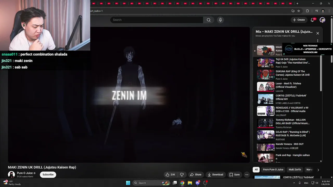The image size is (333, 187).
Task: Play CORTIS FaSHioN Official MV
Action: click(286, 99)
